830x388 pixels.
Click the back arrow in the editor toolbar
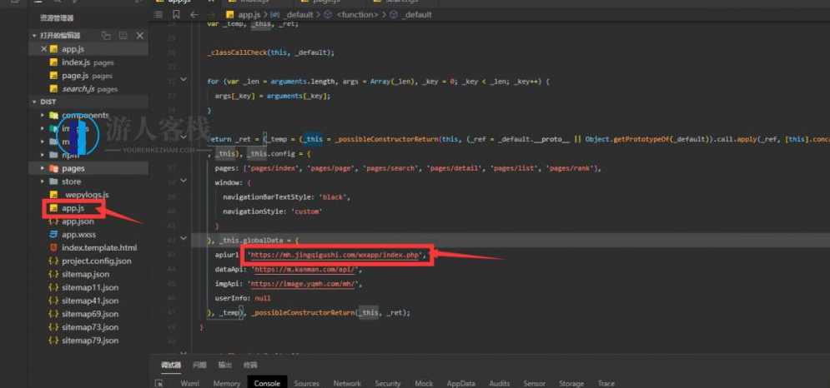point(194,15)
